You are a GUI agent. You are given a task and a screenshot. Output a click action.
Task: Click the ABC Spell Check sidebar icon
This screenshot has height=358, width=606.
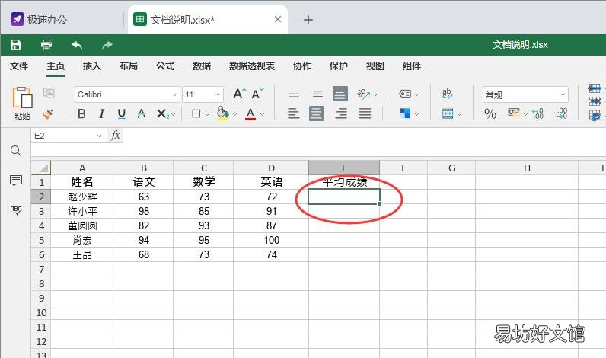pyautogui.click(x=16, y=210)
